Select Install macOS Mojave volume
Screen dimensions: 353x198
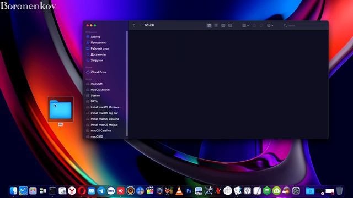(105, 125)
